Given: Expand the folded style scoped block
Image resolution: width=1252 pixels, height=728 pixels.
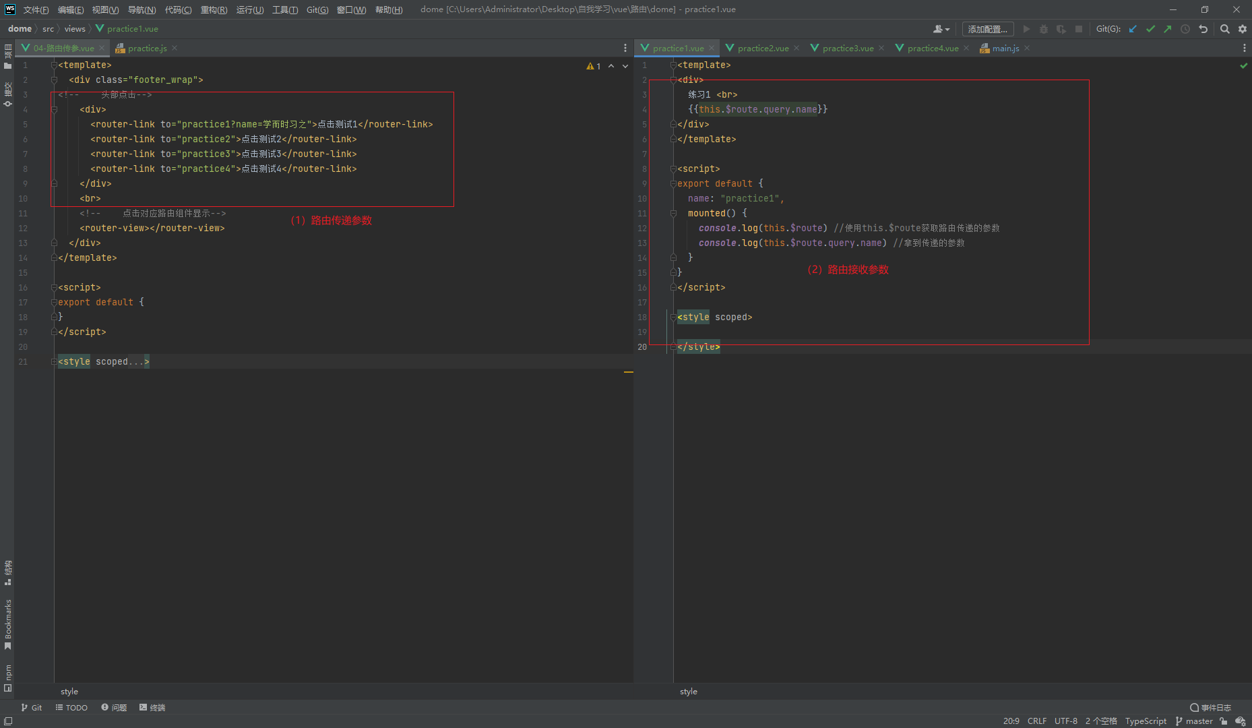Looking at the screenshot, I should coord(54,362).
